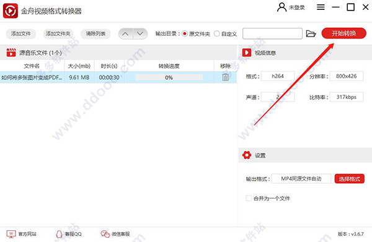This screenshot has width=372, height=242.
Task: Open 微信客服 WeChat support icon
Action: pos(105,234)
